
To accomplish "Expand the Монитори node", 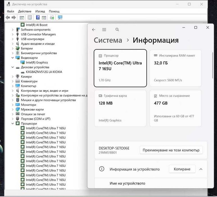I will click(13, 105).
